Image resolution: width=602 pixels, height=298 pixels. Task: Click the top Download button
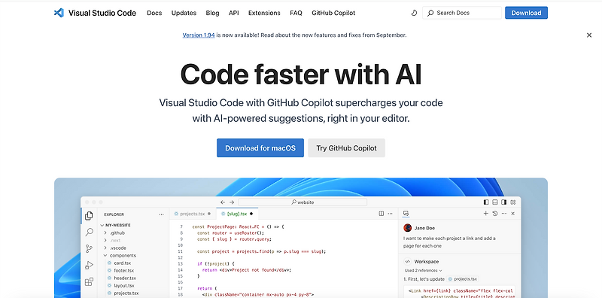pos(526,13)
